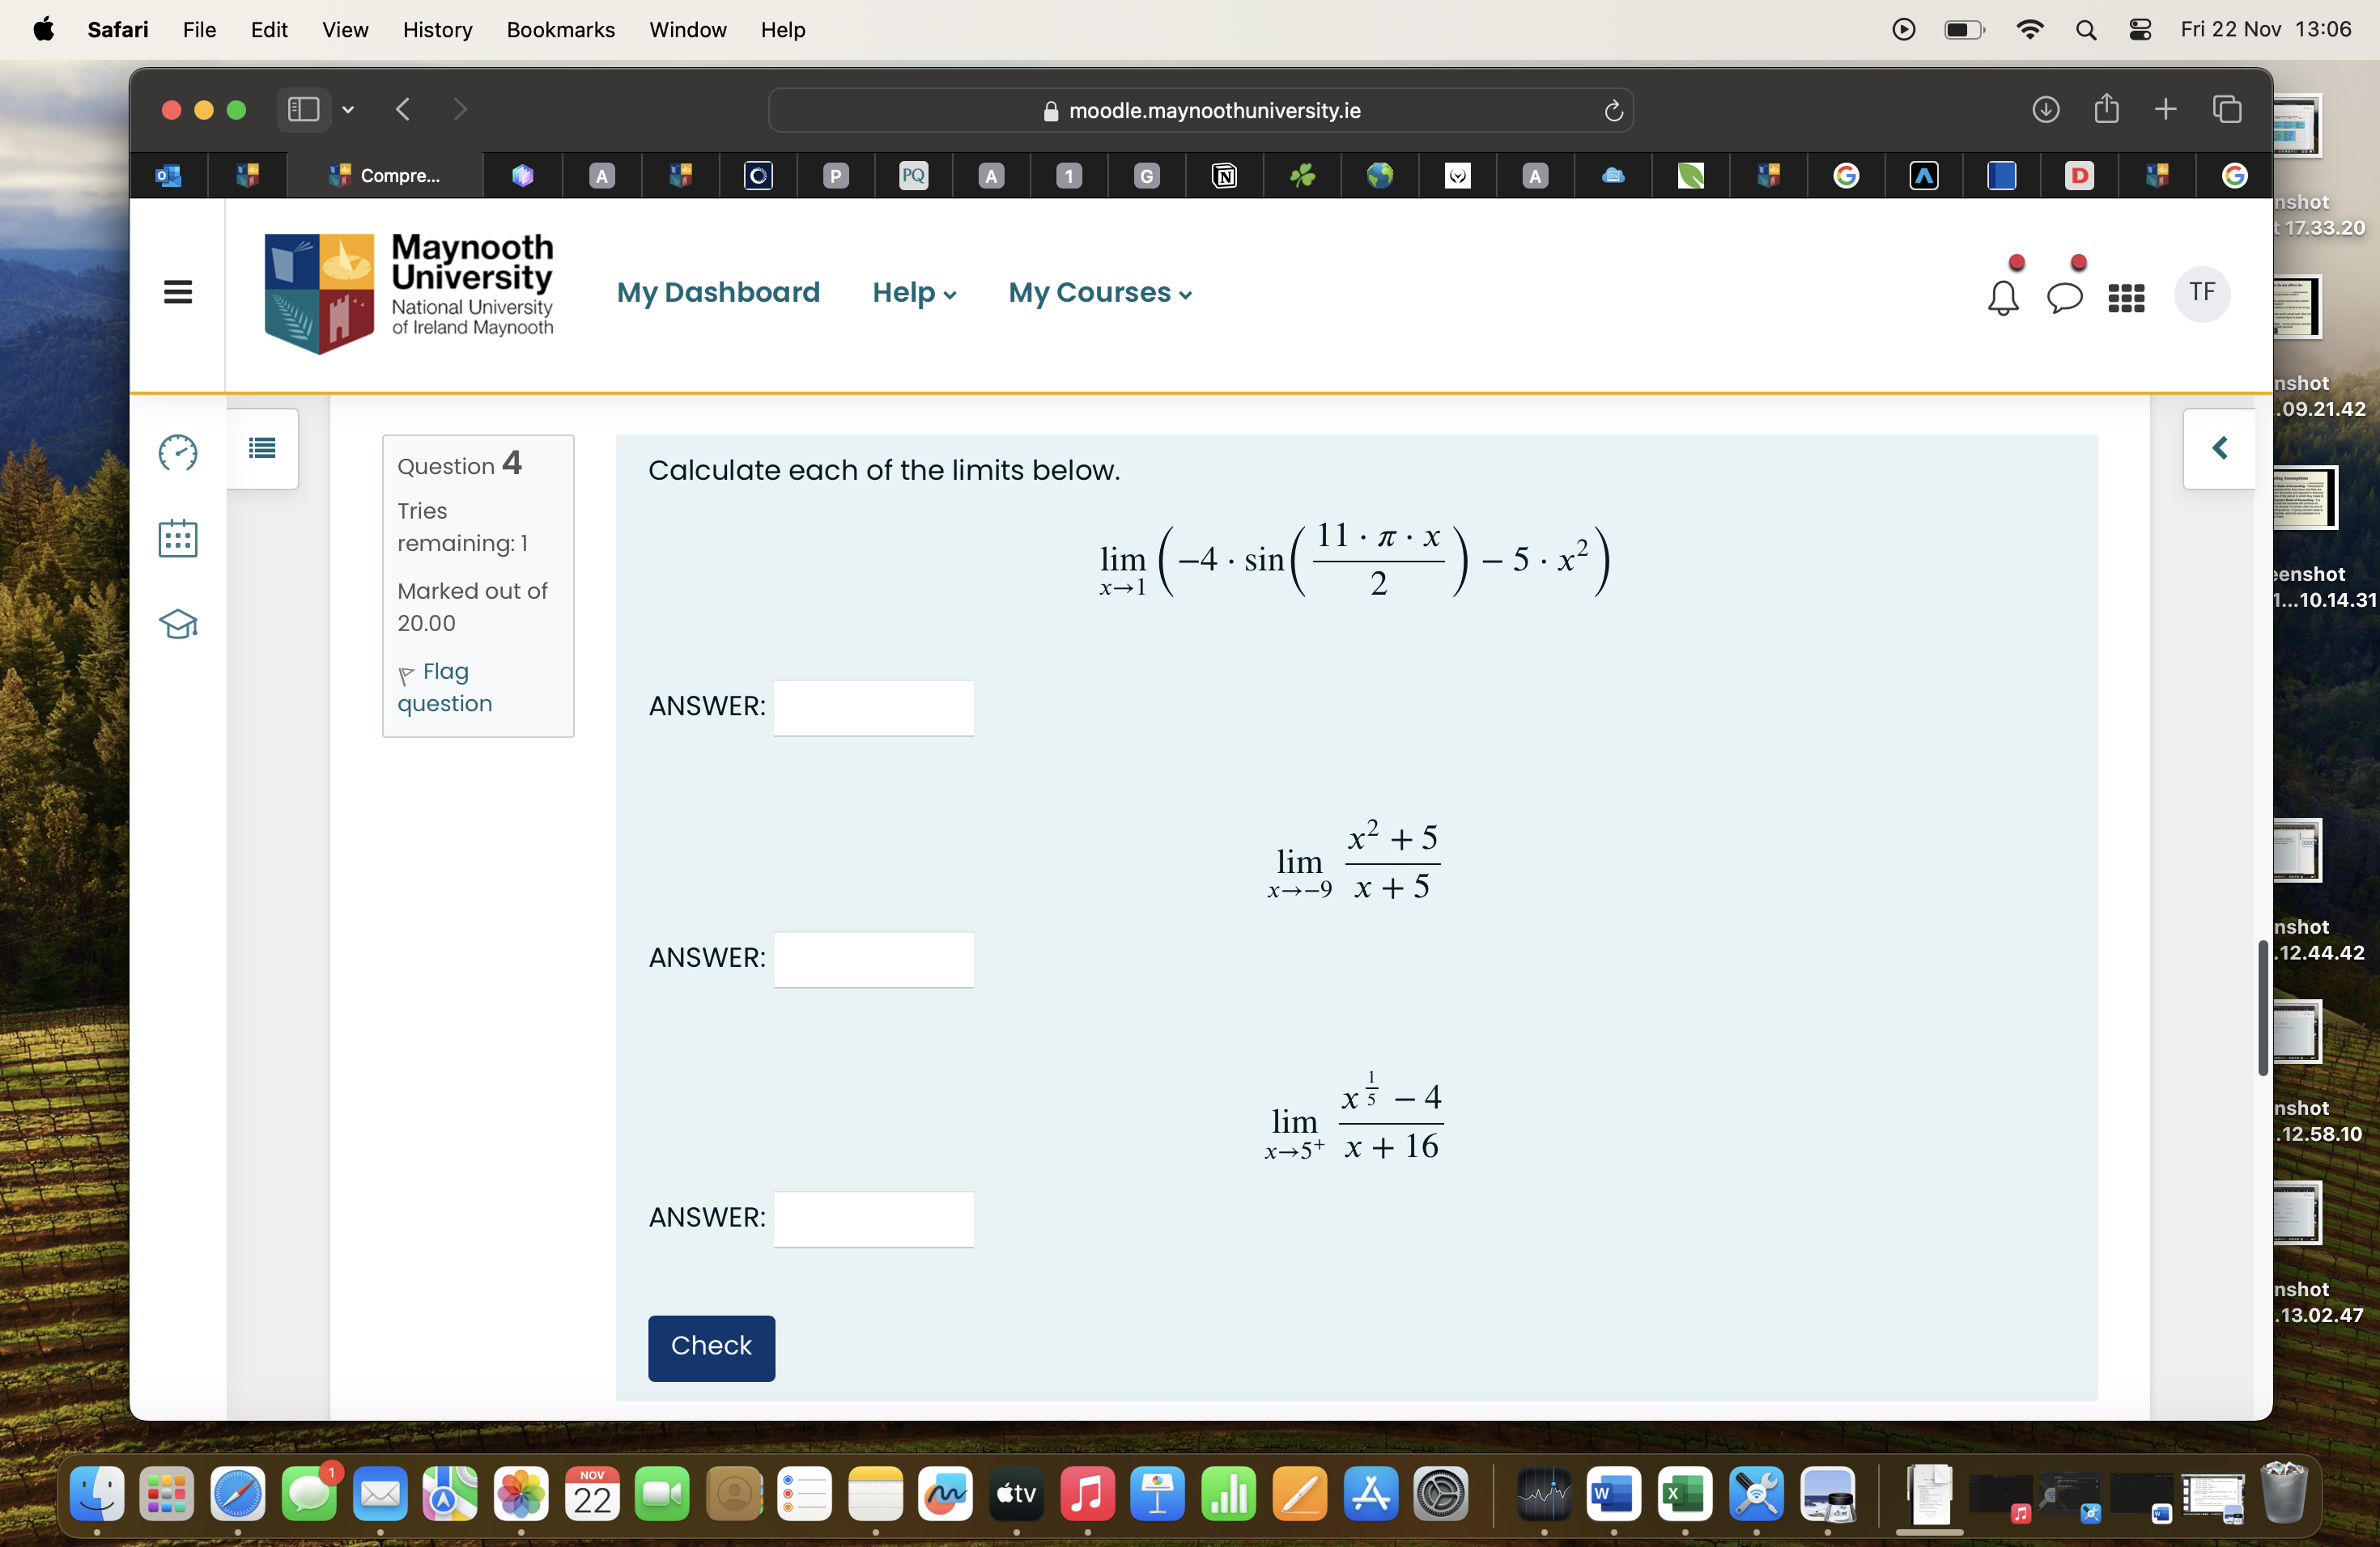
Task: Click the first ANSWER input field
Action: click(876, 706)
